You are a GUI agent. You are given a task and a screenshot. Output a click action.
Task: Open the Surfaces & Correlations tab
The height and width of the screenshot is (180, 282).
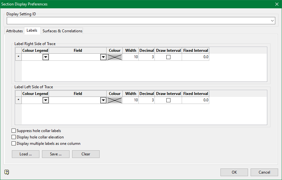[62, 31]
